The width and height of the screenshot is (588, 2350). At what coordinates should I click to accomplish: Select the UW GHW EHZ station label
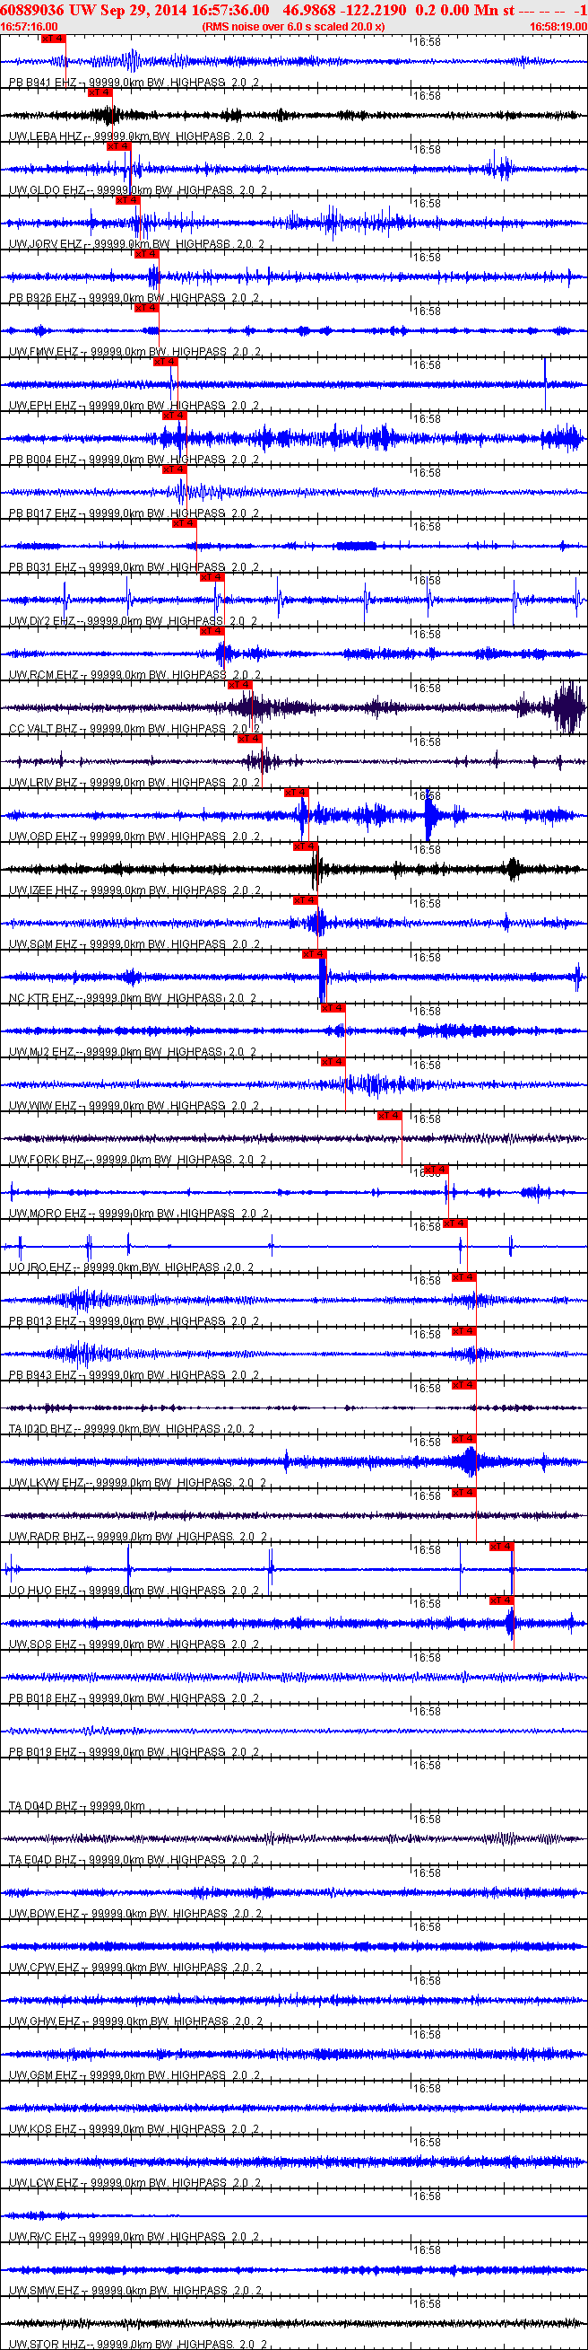(x=136, y=2020)
